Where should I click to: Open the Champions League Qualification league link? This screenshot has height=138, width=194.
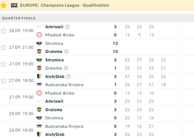[75, 5]
